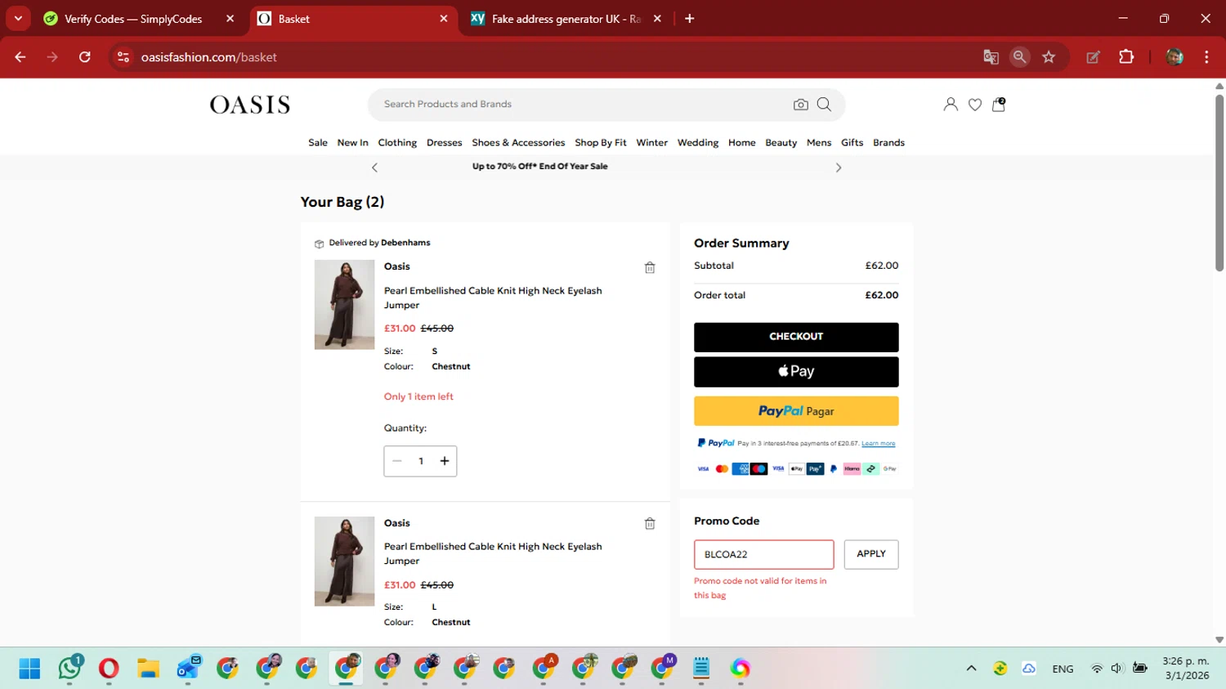Increase quantity with the plus button
Image resolution: width=1226 pixels, height=689 pixels.
(x=445, y=461)
